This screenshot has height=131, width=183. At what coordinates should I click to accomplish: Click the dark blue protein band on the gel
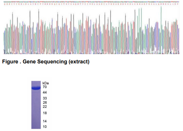click(36, 88)
